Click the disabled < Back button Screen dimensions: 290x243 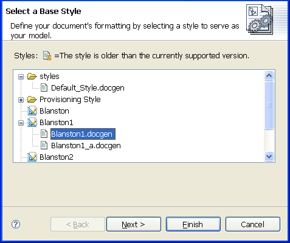coord(78,224)
